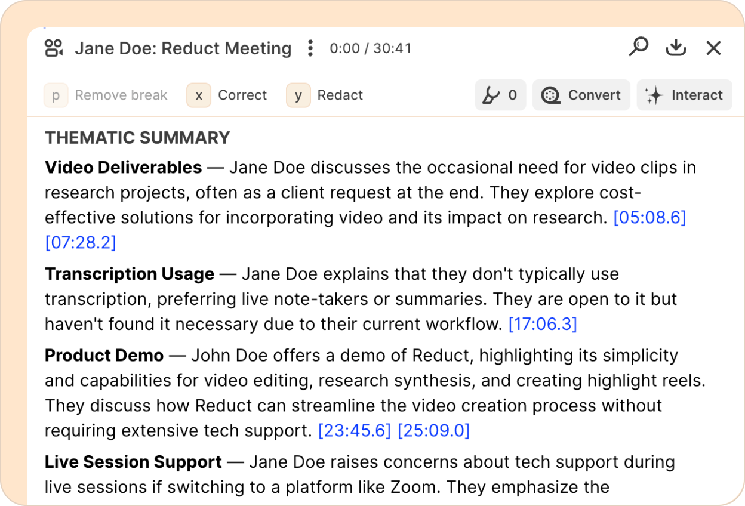Click the Redact button
The height and width of the screenshot is (506, 745).
click(325, 95)
